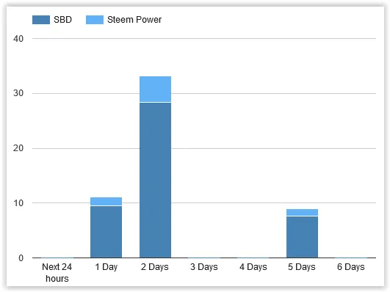Click the Steem Power bar segment for 1 Day

[106, 202]
